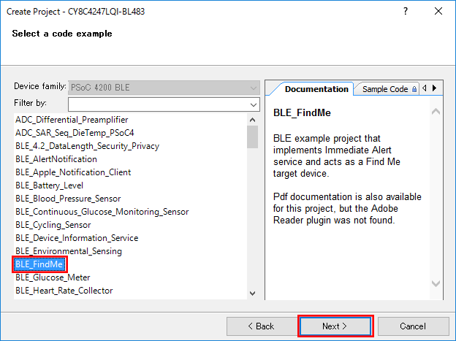
Task: Choose BLE_Heart_Rate_Collector from list
Action: click(64, 291)
